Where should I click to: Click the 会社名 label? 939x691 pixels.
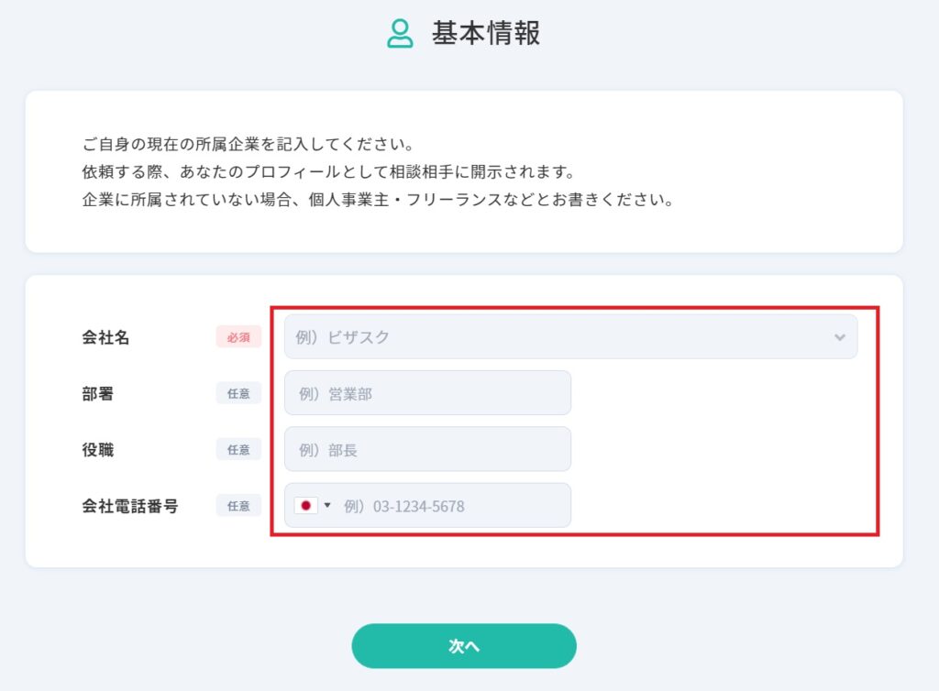coord(105,337)
